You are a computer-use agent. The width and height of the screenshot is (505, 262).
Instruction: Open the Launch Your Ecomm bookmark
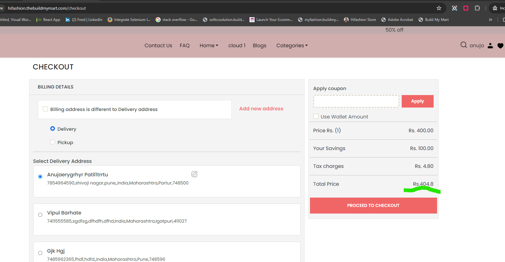pos(271,20)
